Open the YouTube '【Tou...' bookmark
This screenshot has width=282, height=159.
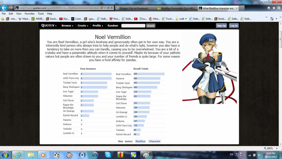pos(140,19)
